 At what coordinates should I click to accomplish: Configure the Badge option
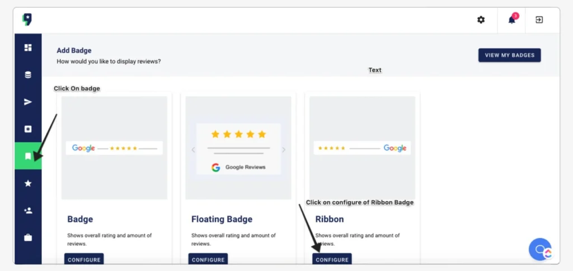(x=84, y=259)
